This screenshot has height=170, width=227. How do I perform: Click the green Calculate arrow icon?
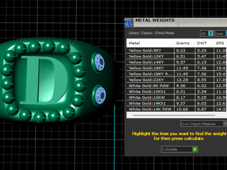pyautogui.click(x=195, y=149)
